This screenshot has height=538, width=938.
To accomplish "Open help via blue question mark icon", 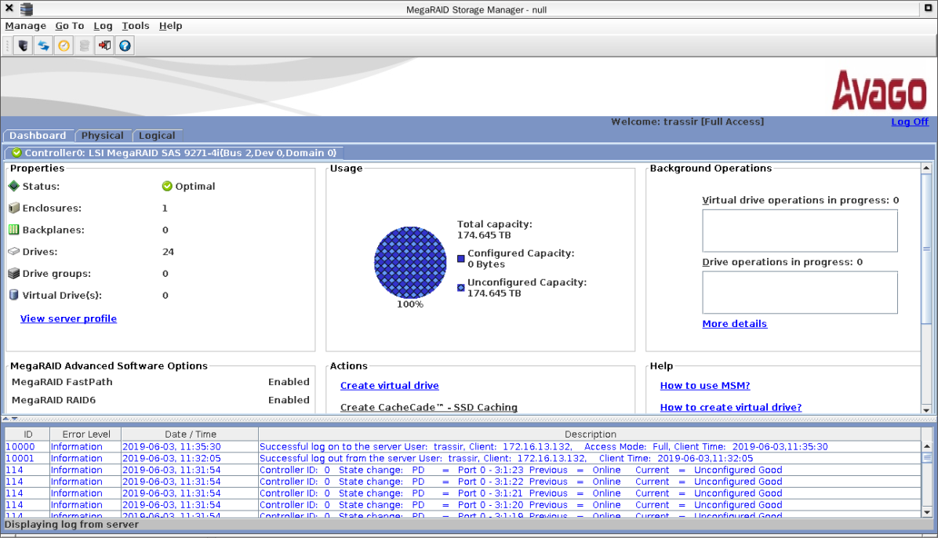I will pyautogui.click(x=125, y=45).
